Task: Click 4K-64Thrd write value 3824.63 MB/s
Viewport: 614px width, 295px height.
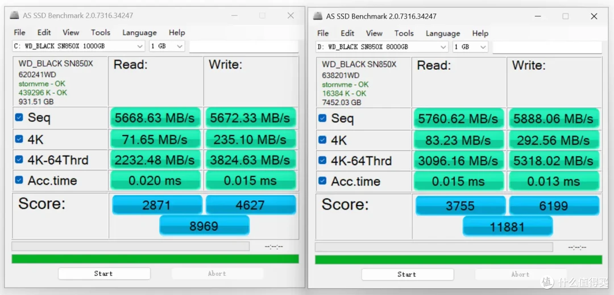Action: [251, 159]
